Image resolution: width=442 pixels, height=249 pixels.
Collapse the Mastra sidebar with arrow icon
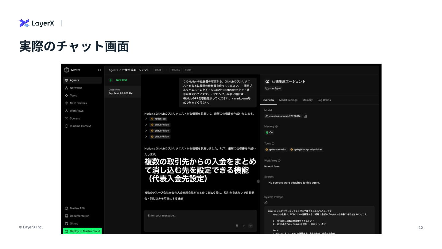tap(99, 70)
